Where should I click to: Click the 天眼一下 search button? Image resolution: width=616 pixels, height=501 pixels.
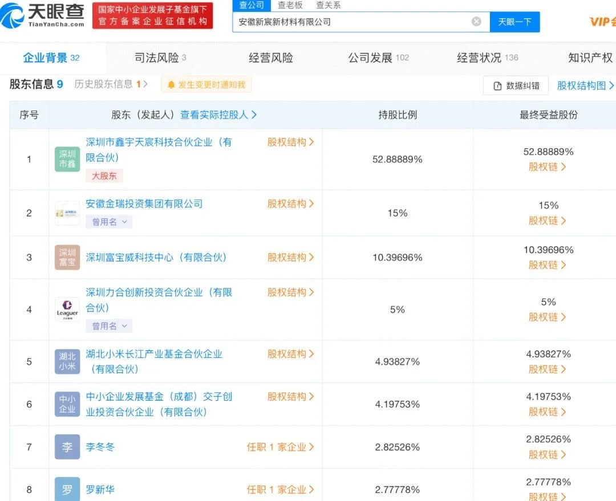point(514,22)
